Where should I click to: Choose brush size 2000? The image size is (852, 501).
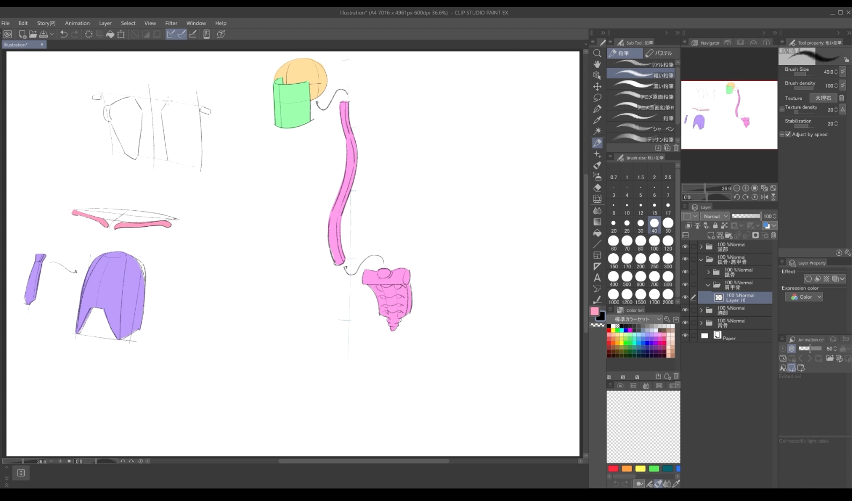(x=668, y=296)
